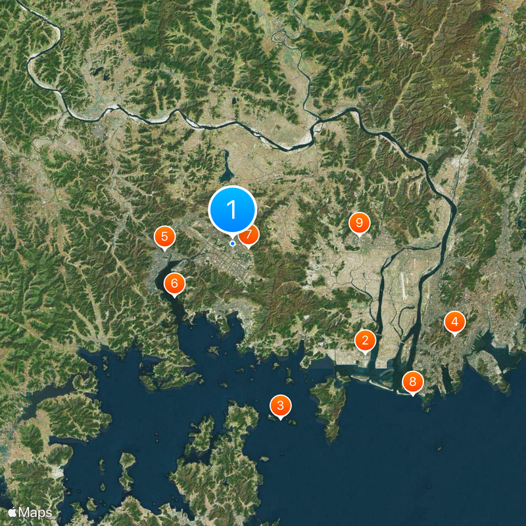
Task: Pick the orange pin numbered 9
Action: point(359,223)
